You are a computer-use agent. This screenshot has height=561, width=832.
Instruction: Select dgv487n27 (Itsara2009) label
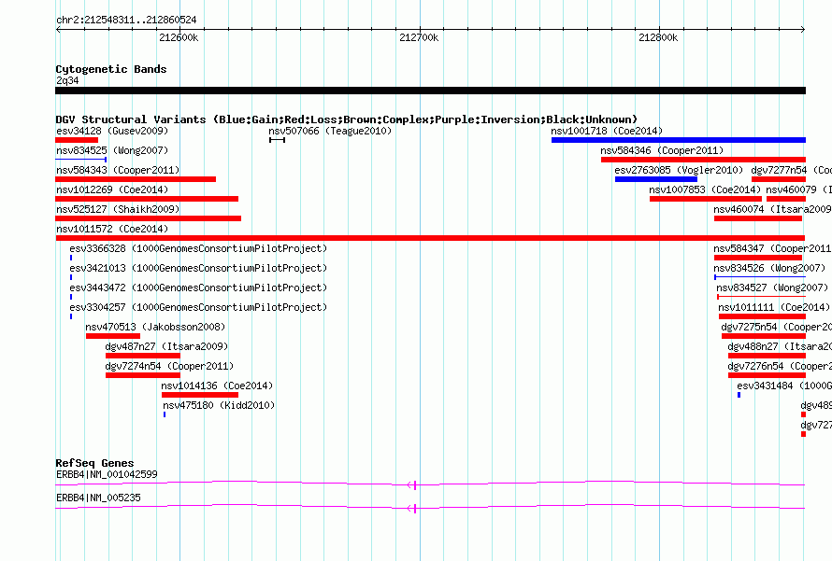click(166, 346)
